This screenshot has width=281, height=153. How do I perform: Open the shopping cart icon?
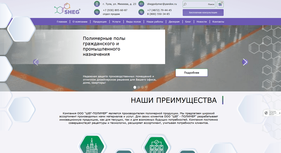[220, 4]
